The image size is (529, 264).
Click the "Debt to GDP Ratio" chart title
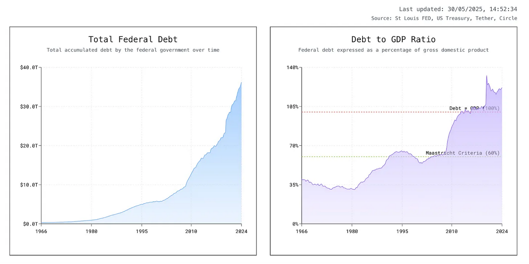click(393, 39)
